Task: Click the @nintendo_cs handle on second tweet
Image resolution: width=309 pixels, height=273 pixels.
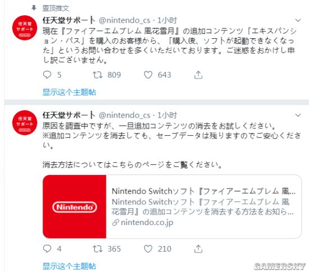Action: coord(125,115)
